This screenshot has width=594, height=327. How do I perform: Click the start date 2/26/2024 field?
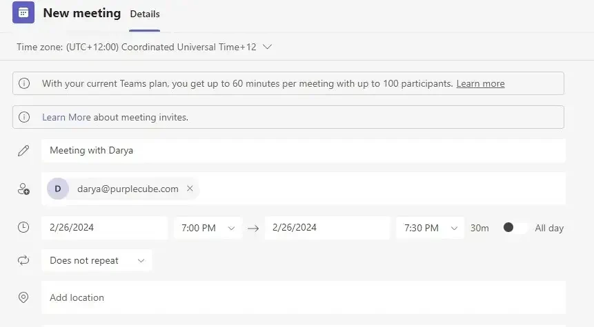click(x=105, y=228)
